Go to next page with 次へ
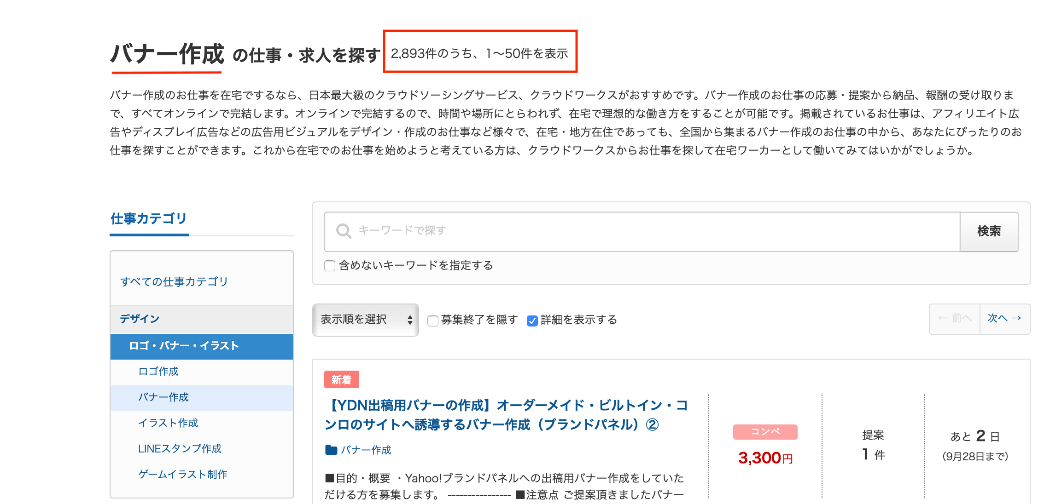This screenshot has height=504, width=1050. [x=1004, y=319]
